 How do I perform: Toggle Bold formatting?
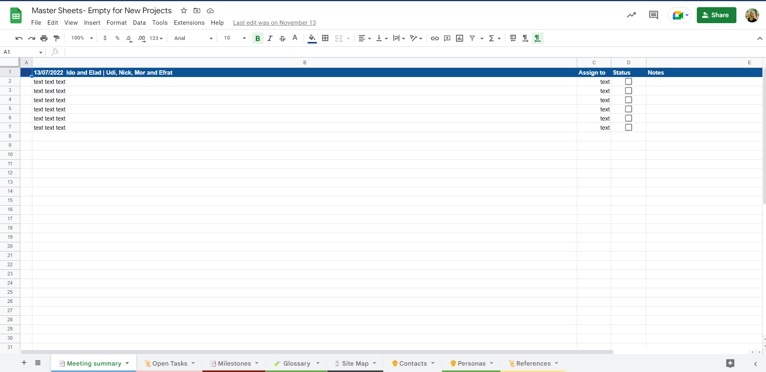258,38
